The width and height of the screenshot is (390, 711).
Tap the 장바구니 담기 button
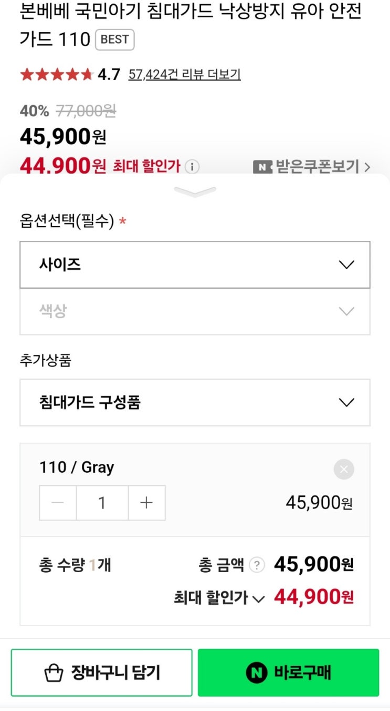(101, 673)
